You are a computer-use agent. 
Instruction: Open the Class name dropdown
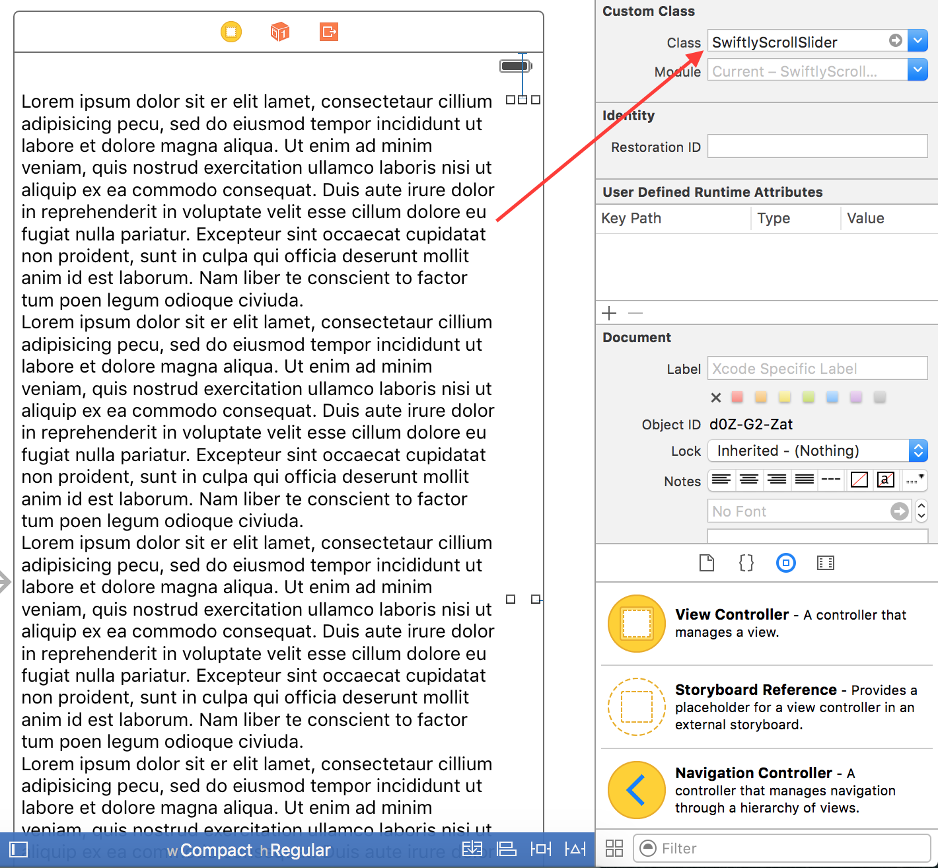pyautogui.click(x=918, y=41)
